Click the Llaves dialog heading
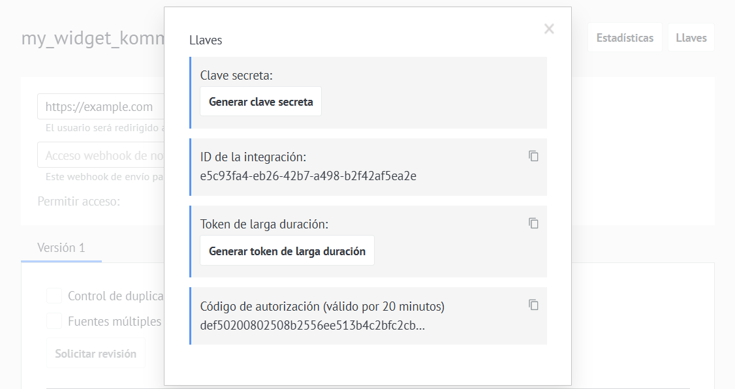 (x=206, y=40)
